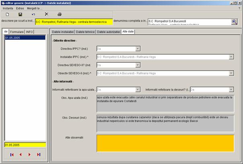Jump to last record navigation arrow
The height and width of the screenshot is (164, 243).
point(39,154)
